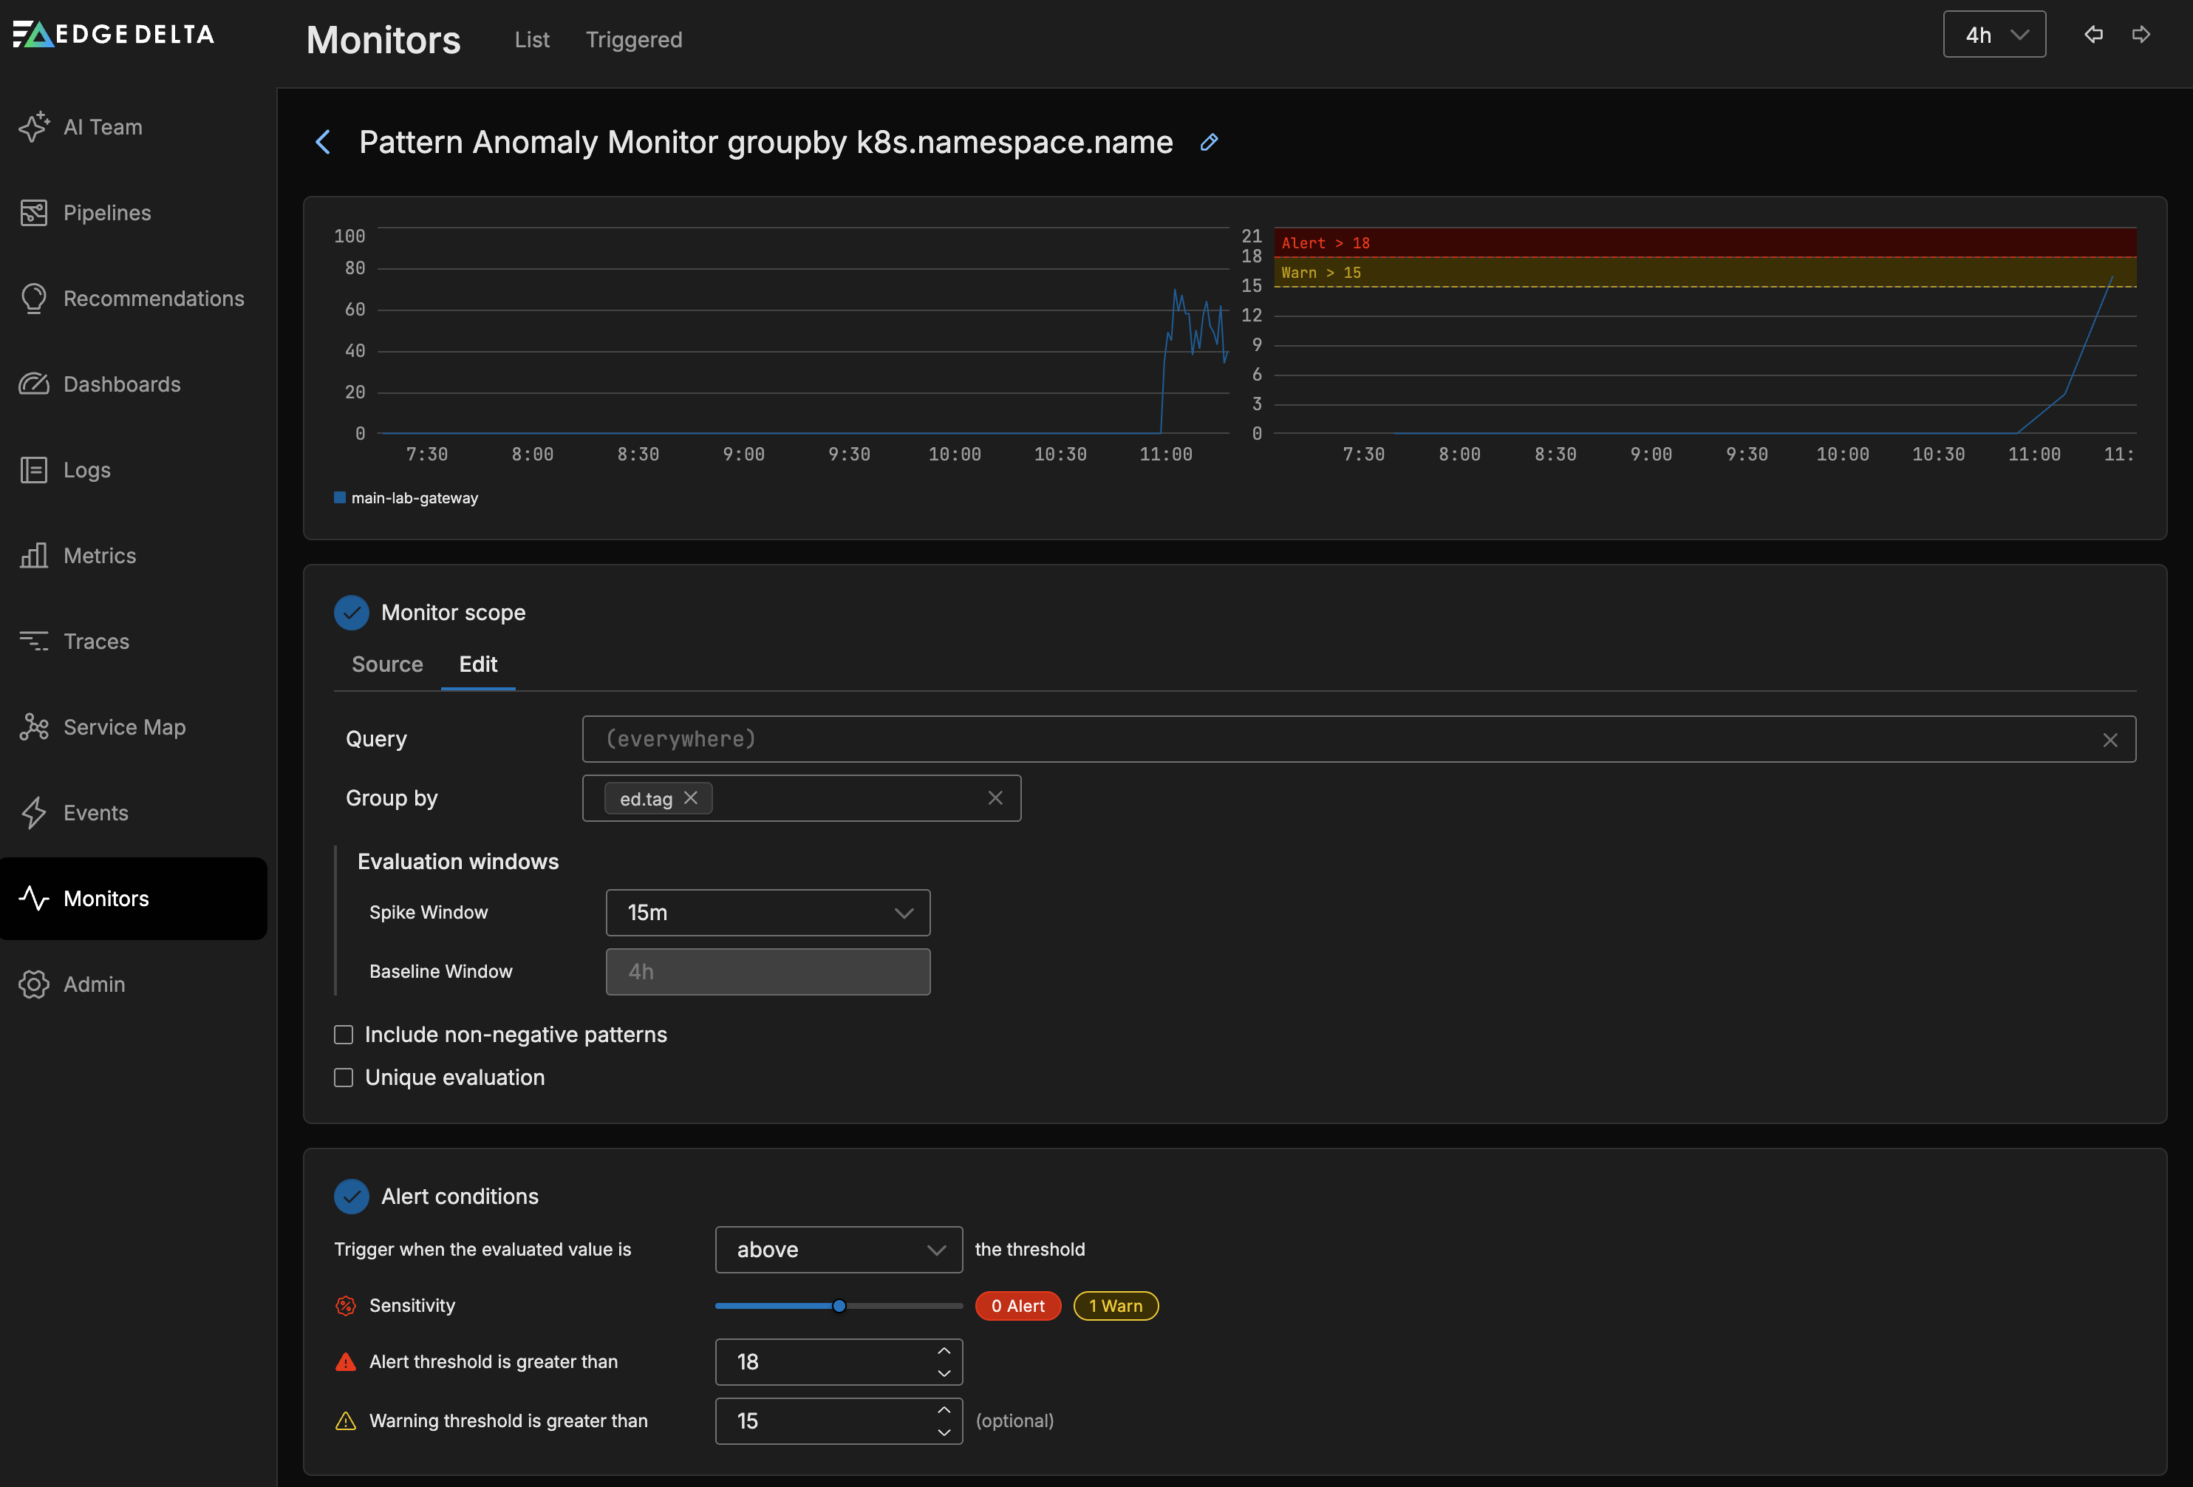The height and width of the screenshot is (1487, 2193).
Task: Click the 1 Warn badge
Action: coord(1114,1306)
